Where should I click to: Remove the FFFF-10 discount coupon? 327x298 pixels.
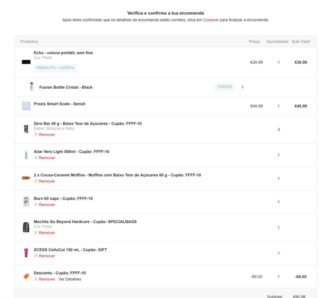[x=45, y=279]
